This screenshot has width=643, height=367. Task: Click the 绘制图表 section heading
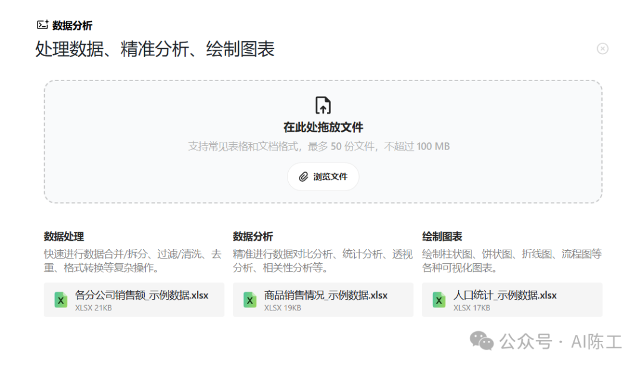442,237
